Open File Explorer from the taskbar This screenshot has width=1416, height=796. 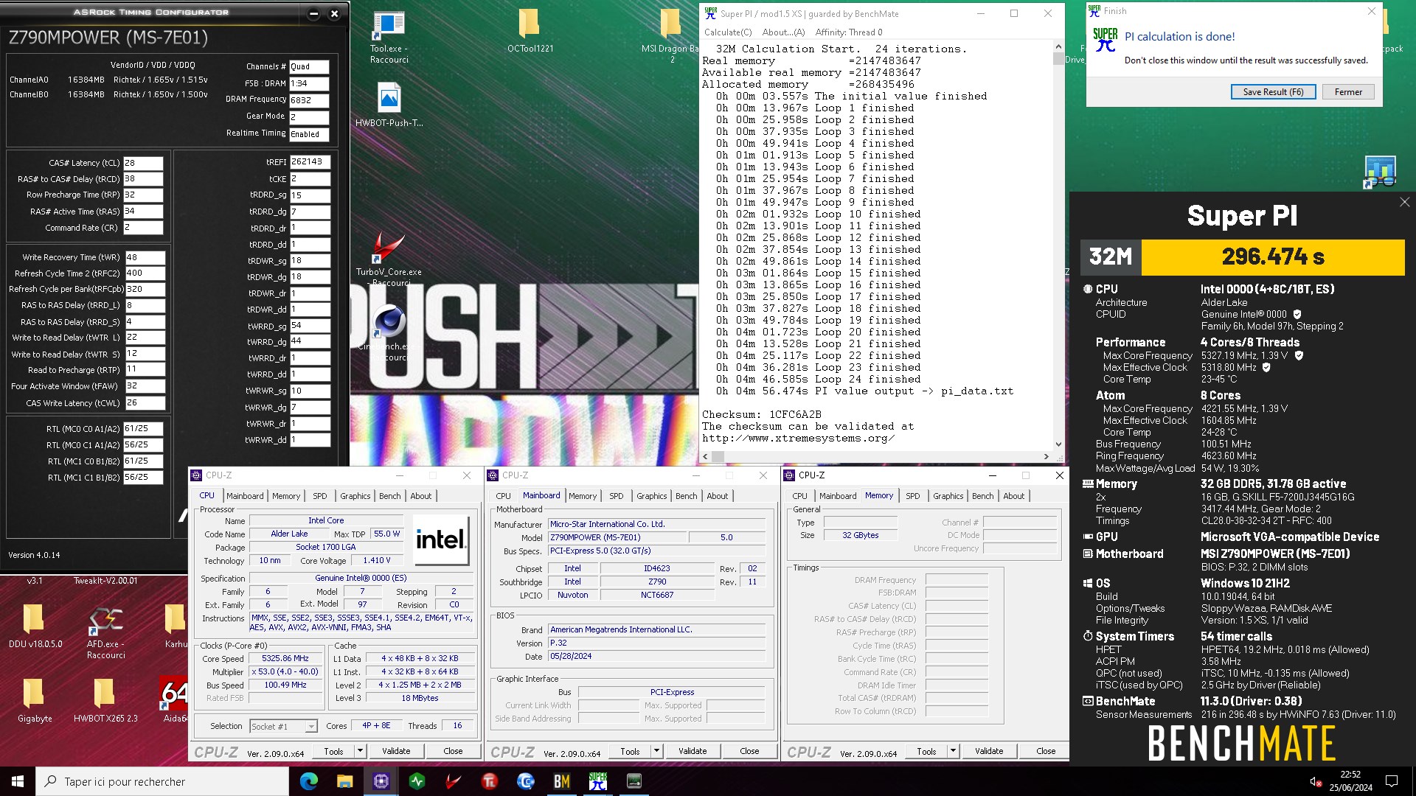[x=345, y=781]
